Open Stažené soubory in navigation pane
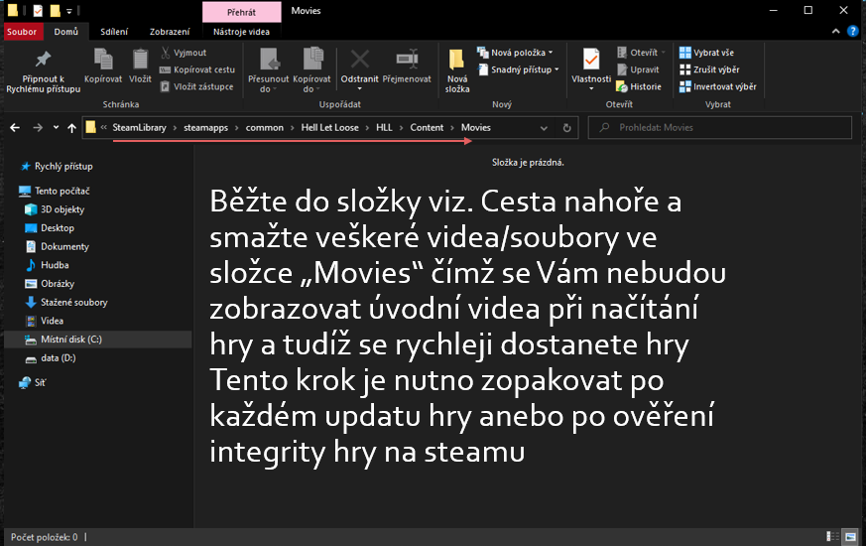Image resolution: width=866 pixels, height=546 pixels. pyautogui.click(x=74, y=303)
